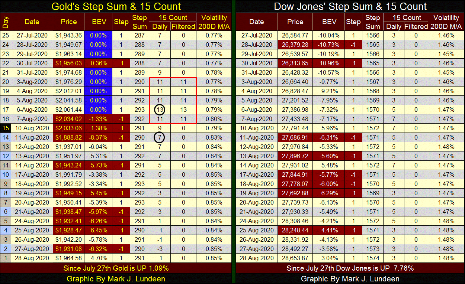Select Gold price $2,012.01
Screen dimensions: 465x284
pos(69,91)
